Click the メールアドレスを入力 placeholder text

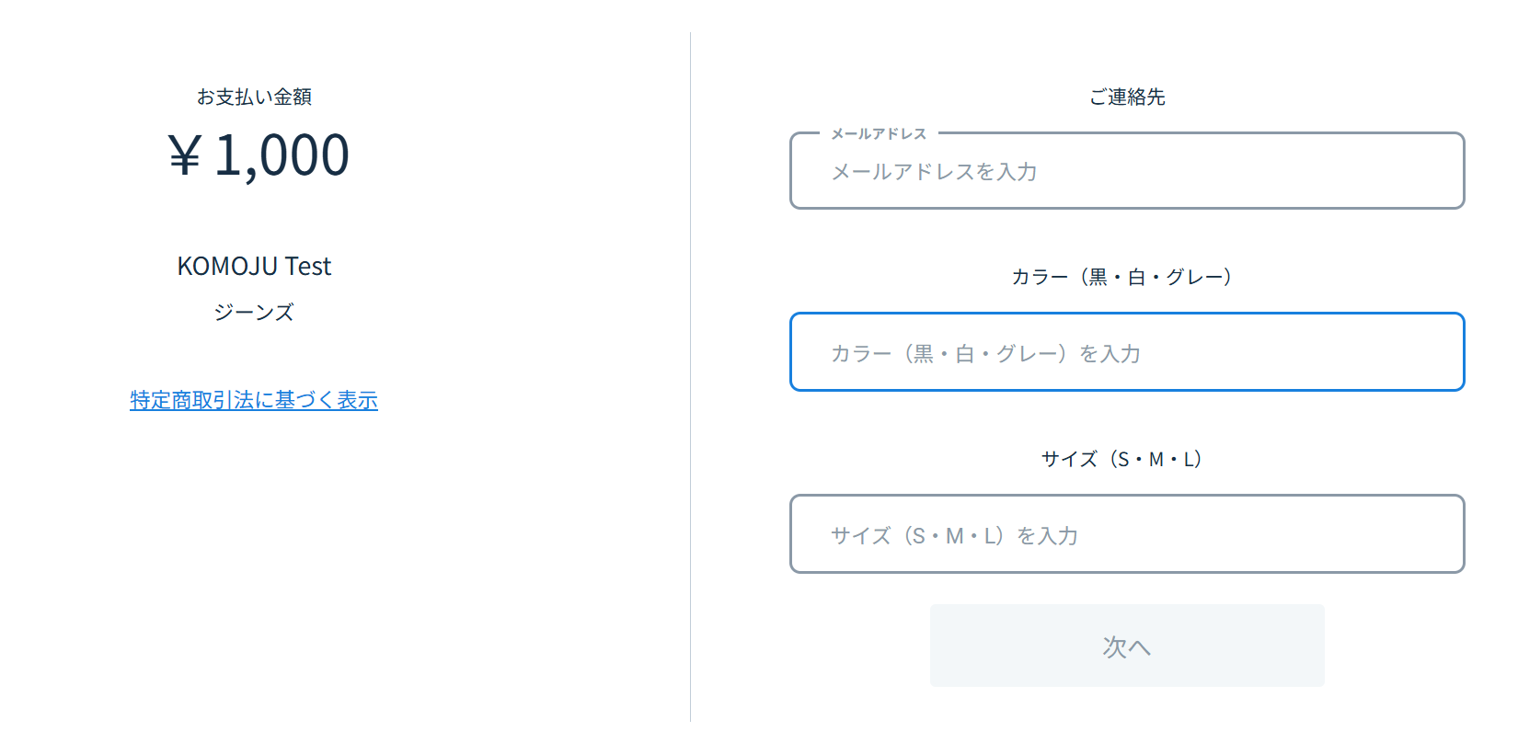[x=934, y=172]
